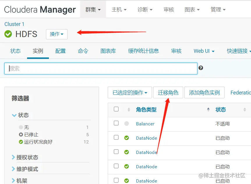Switch to the 状态 tab
Image resolution: width=251 pixels, height=184 pixels.
(x=15, y=51)
